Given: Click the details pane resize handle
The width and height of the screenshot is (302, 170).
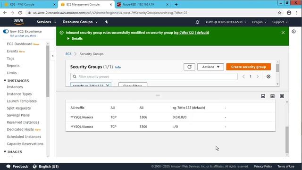Looking at the screenshot, I should [158, 95].
